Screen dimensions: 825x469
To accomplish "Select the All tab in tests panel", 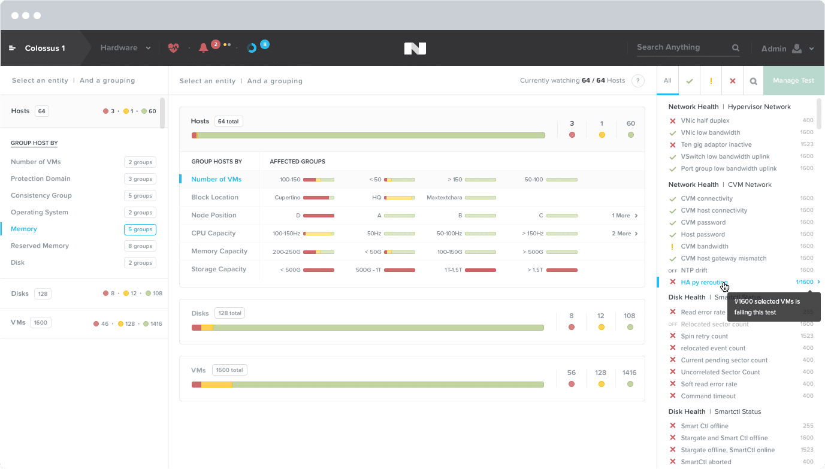I will [667, 81].
